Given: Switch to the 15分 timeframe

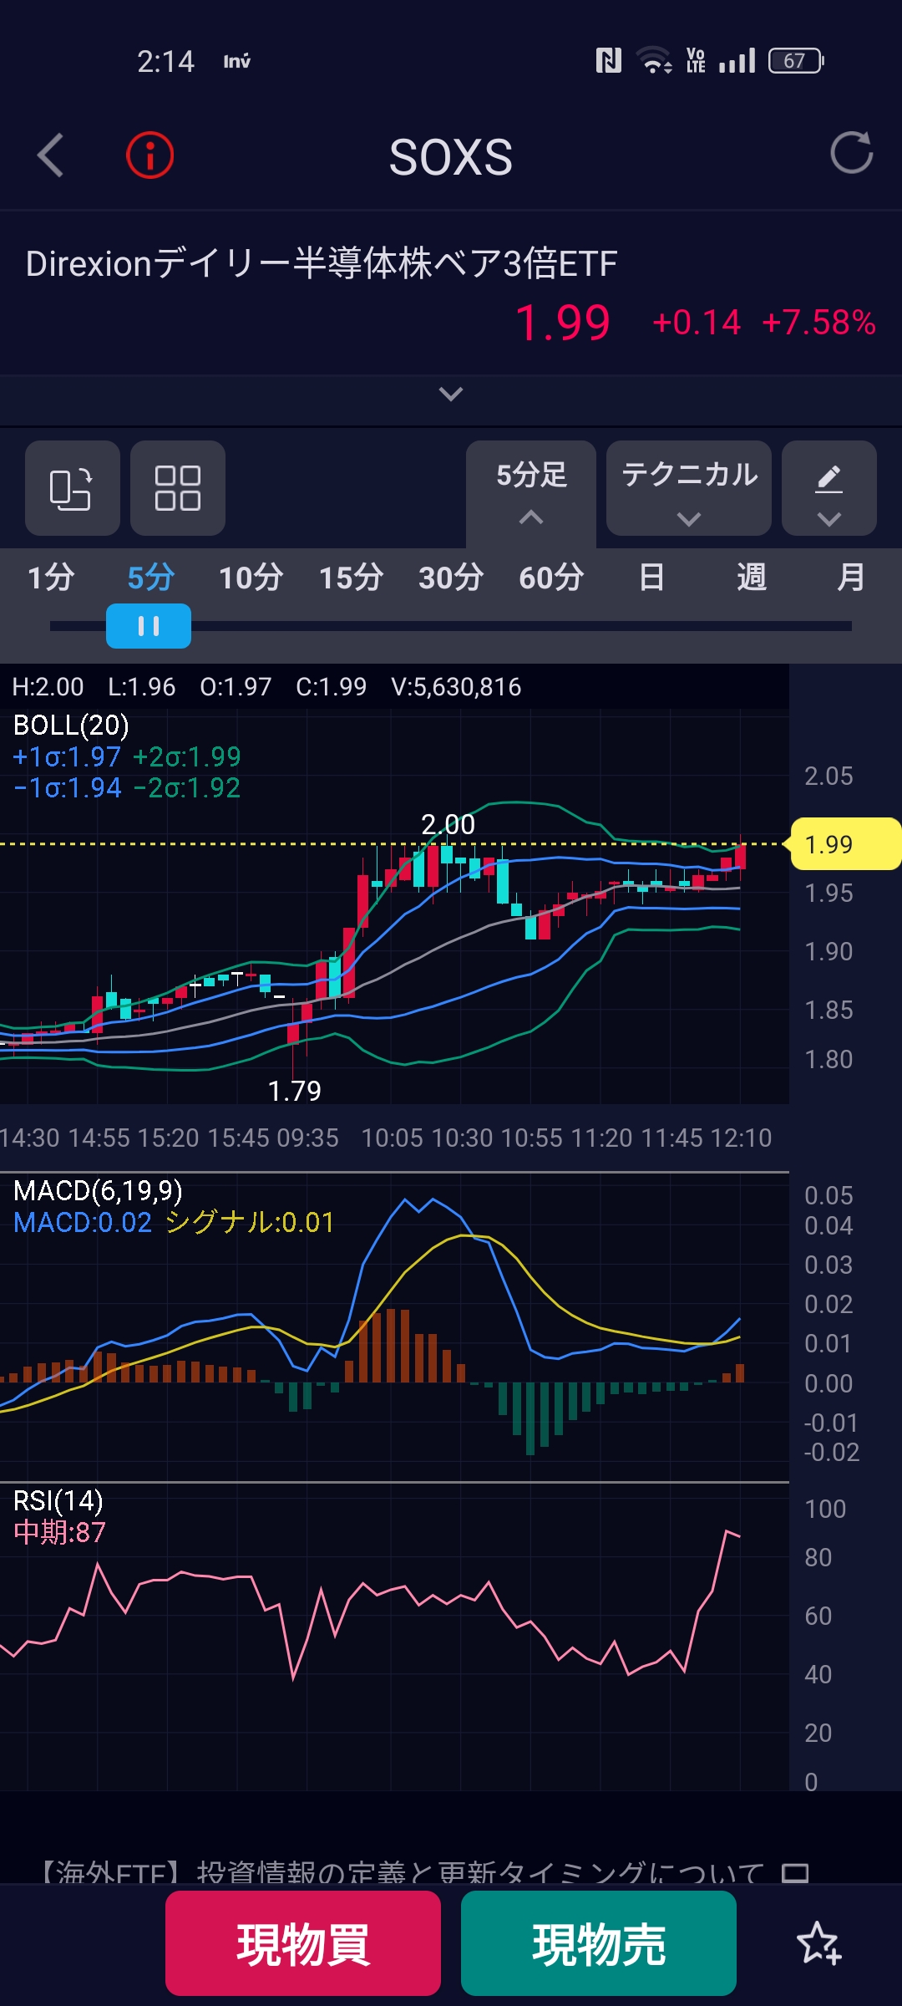Looking at the screenshot, I should point(351,578).
